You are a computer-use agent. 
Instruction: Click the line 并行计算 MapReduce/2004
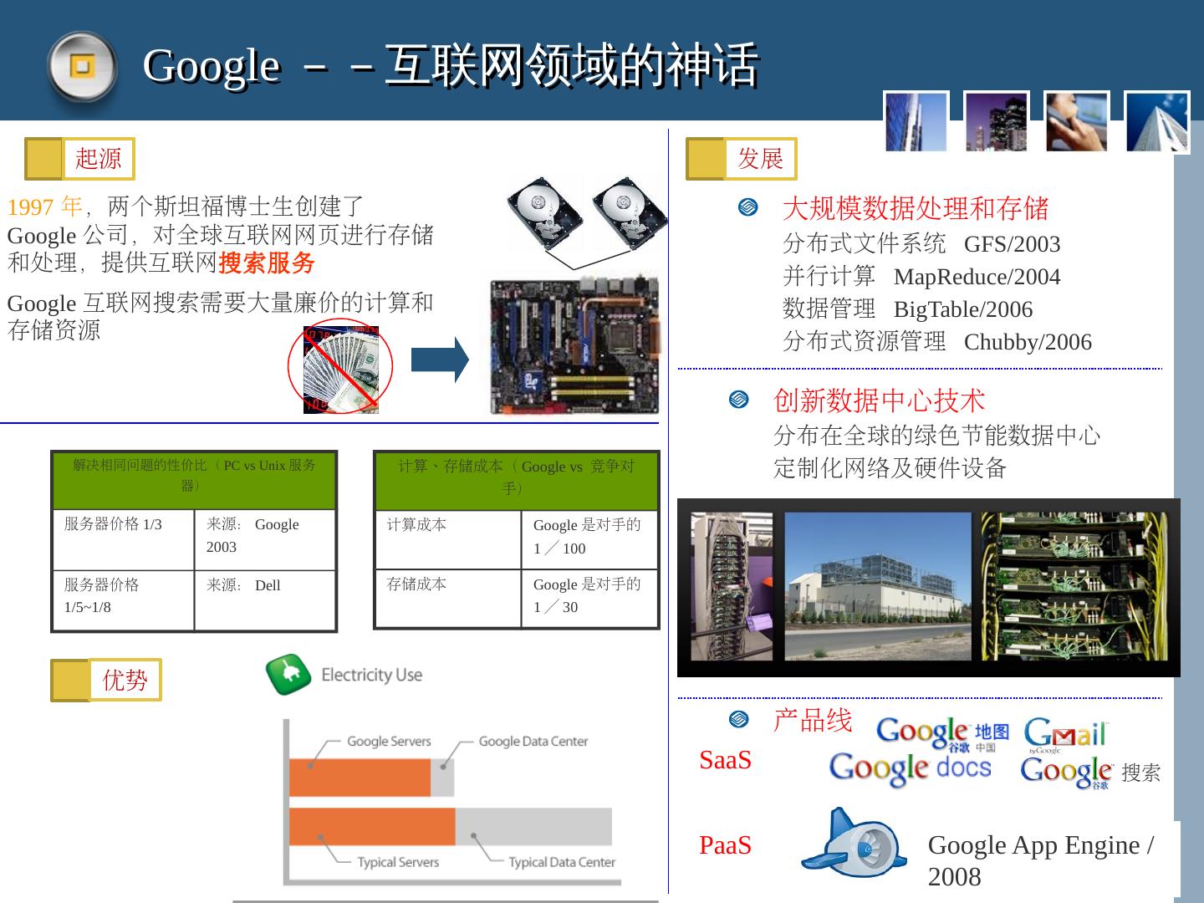(x=921, y=276)
